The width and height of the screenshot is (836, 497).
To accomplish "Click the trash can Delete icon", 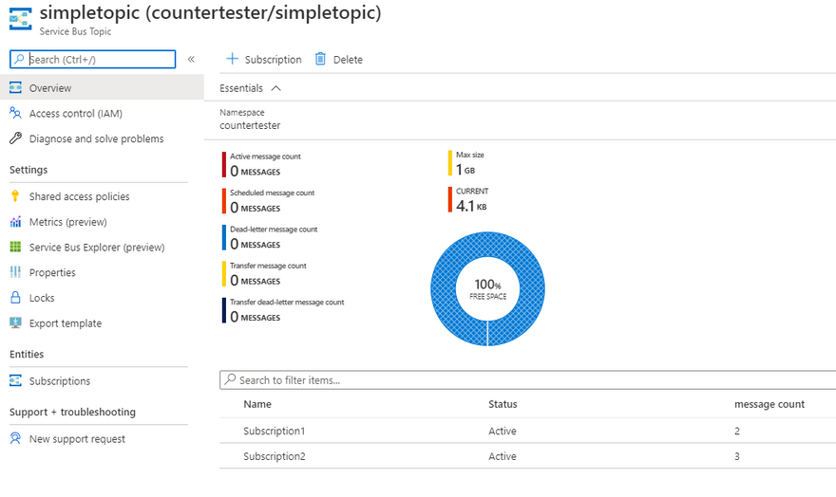I will [x=320, y=59].
